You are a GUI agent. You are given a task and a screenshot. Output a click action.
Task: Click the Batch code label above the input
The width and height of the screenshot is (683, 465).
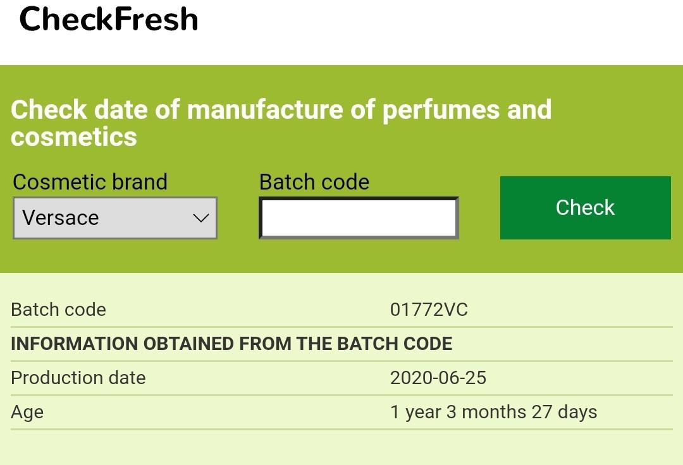(x=314, y=182)
